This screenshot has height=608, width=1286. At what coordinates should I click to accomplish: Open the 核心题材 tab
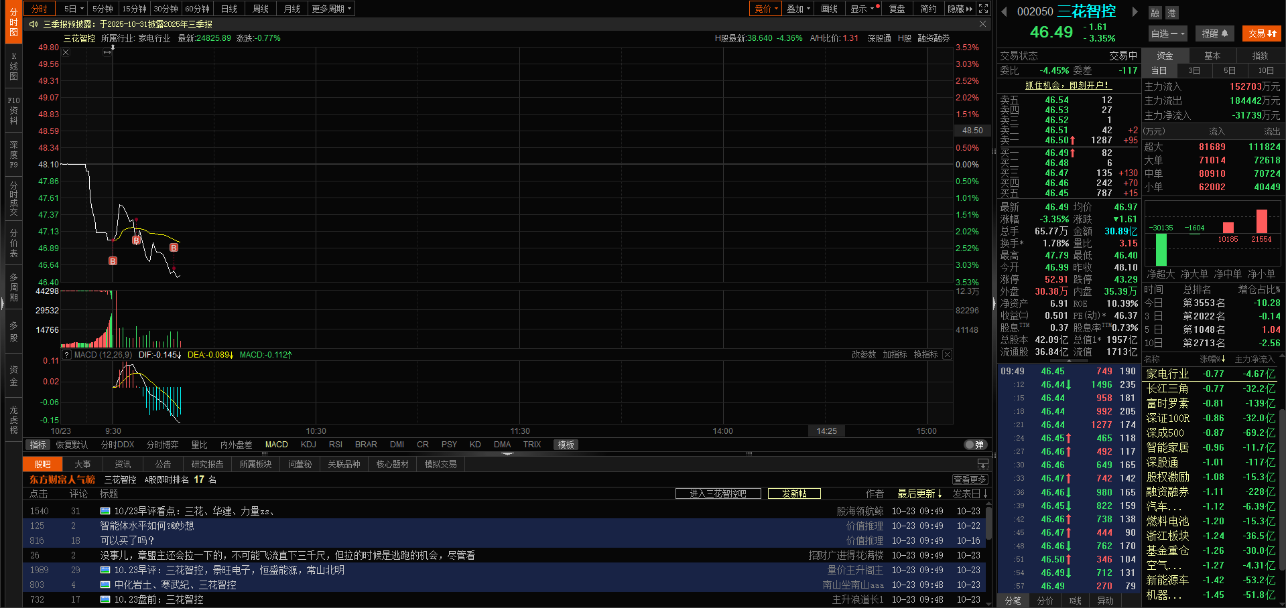(x=392, y=464)
